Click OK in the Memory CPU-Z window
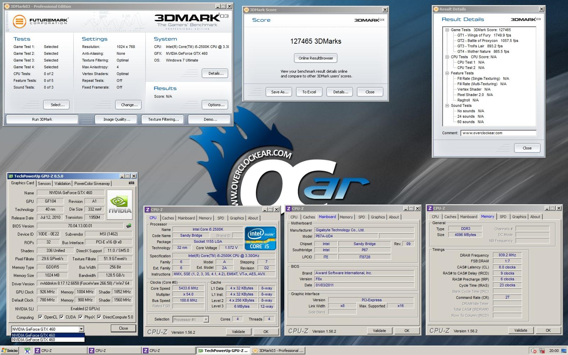568x355 pixels. tap(548, 330)
